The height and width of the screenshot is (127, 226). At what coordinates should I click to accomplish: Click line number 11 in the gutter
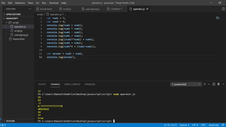pos(41,54)
